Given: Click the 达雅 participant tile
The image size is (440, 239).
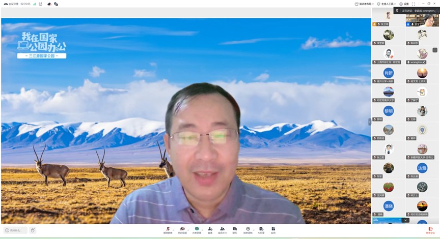Looking at the screenshot, I should (x=422, y=168).
